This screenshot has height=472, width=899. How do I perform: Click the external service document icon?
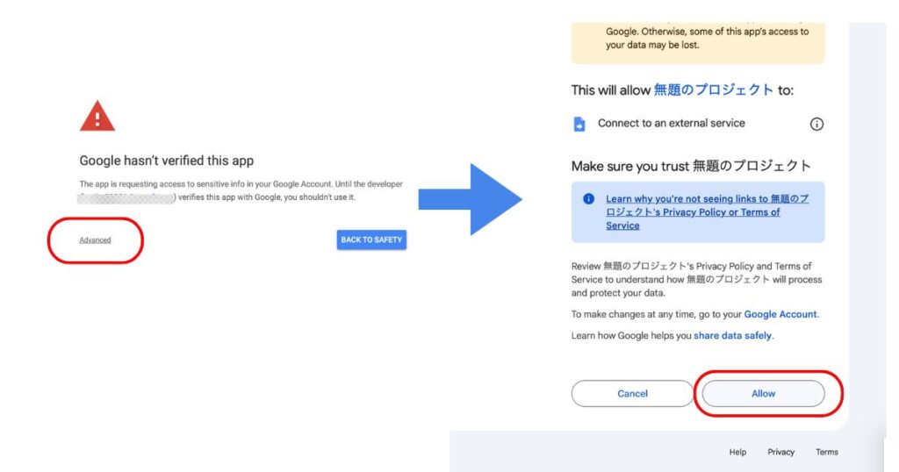pyautogui.click(x=579, y=124)
